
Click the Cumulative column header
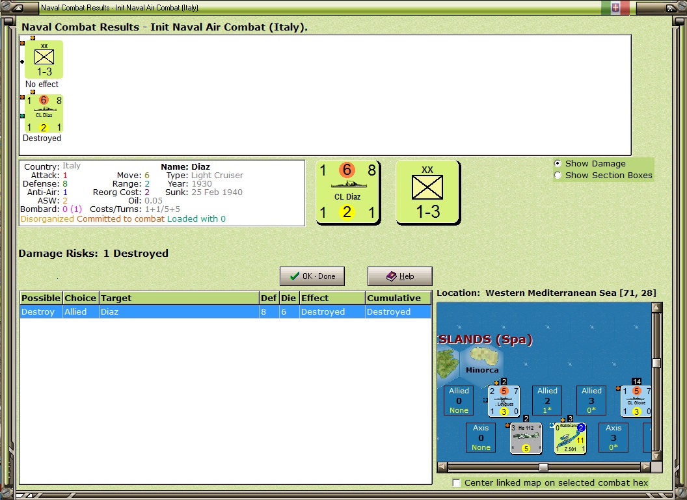tap(398, 298)
